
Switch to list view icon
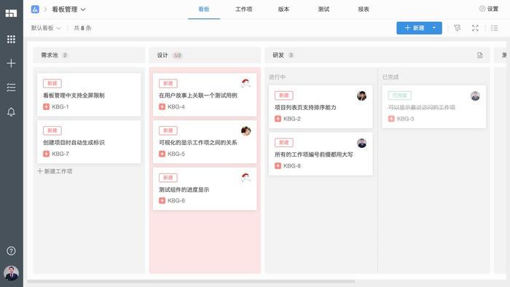pos(495,28)
